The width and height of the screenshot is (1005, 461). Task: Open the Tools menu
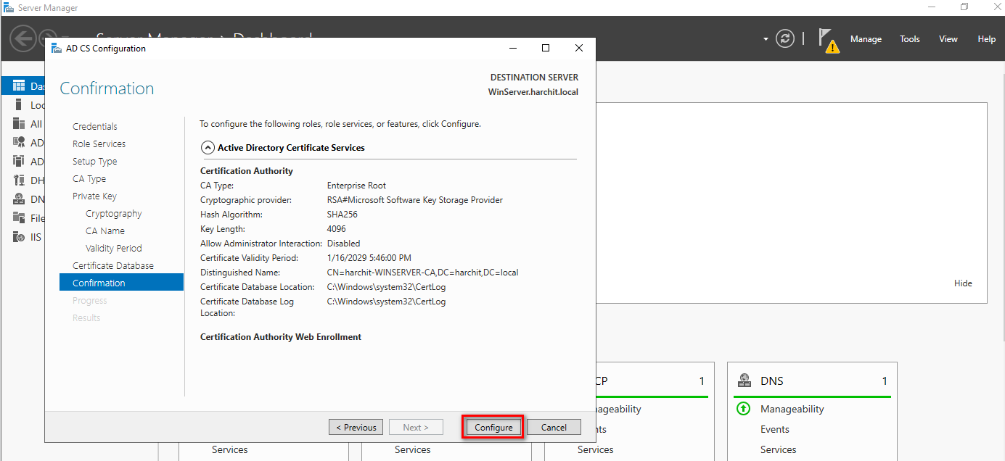pos(909,39)
